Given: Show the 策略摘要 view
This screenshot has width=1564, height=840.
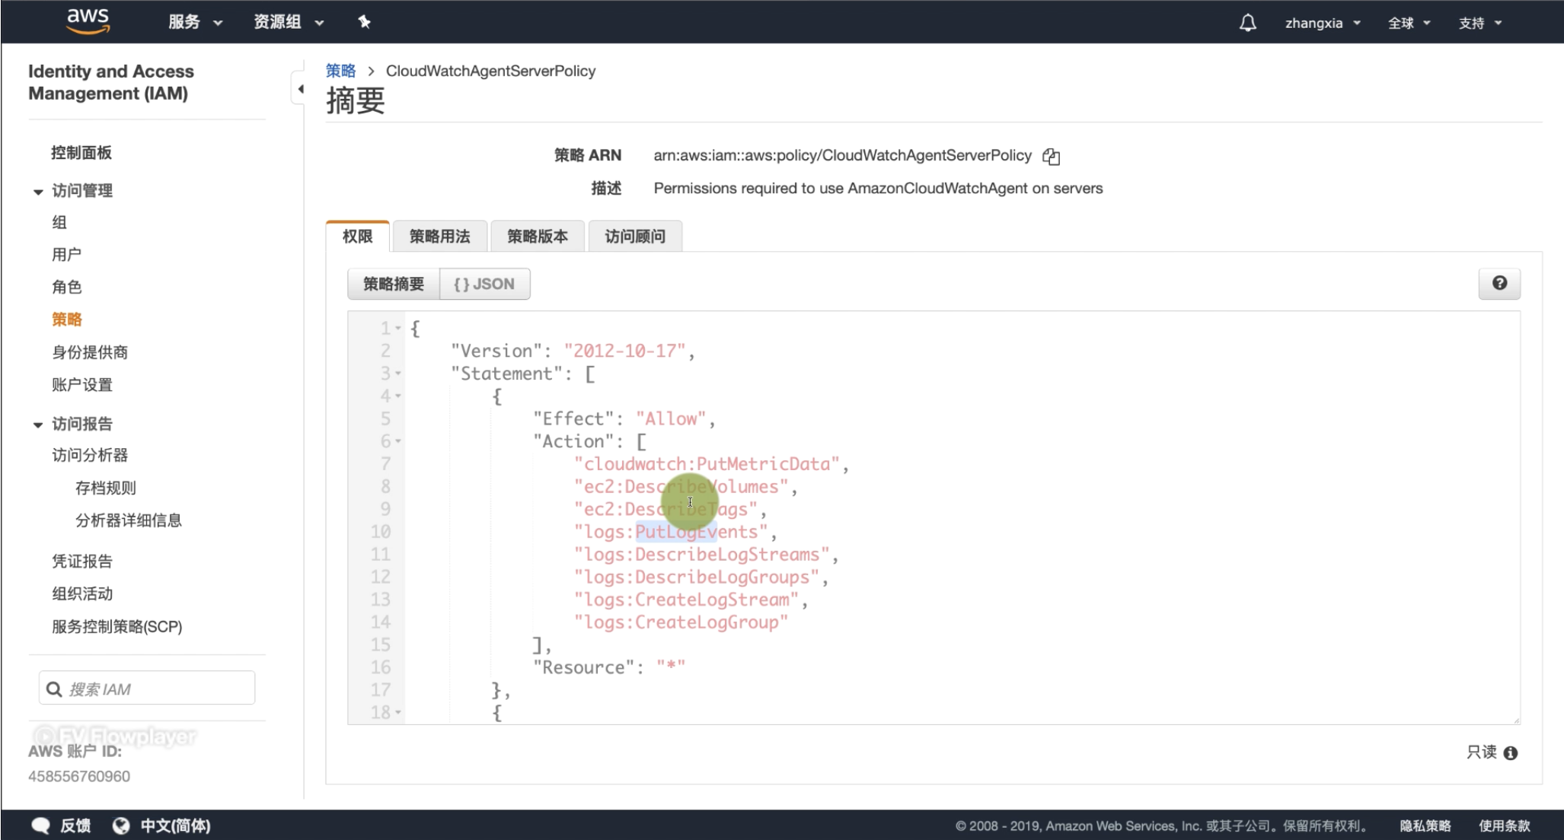Looking at the screenshot, I should point(394,284).
